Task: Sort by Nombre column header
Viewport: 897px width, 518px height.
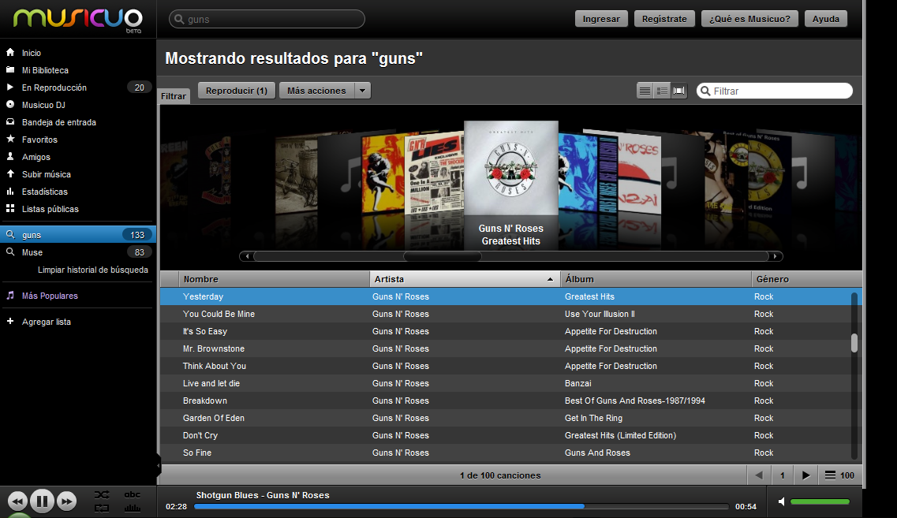Action: pos(274,279)
